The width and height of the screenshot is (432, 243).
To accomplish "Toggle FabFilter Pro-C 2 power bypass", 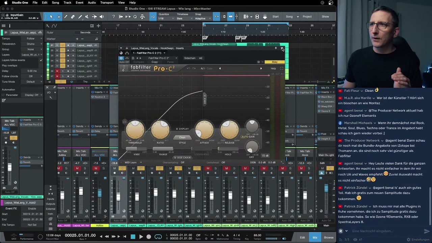I will tap(121, 58).
